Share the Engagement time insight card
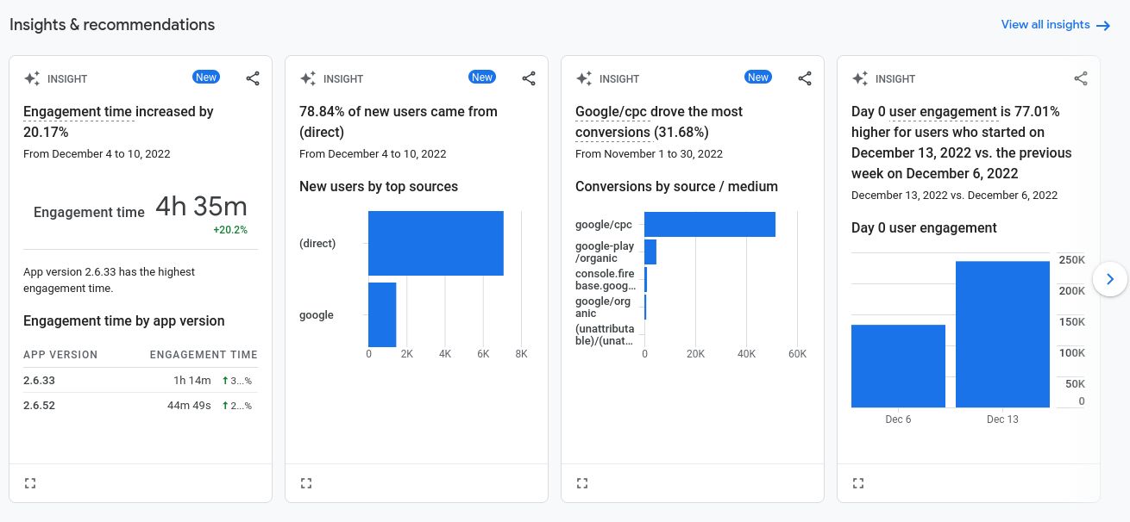 tap(253, 78)
